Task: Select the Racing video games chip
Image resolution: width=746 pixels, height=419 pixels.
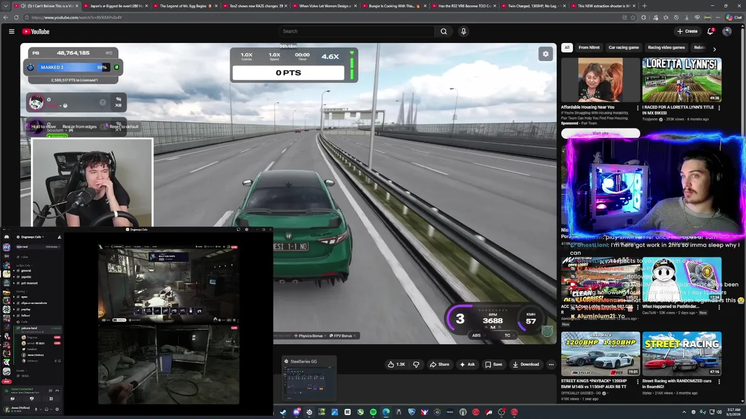Action: point(666,48)
